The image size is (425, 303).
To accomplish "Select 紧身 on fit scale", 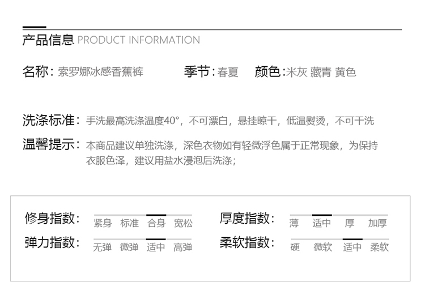I will coord(103,223).
